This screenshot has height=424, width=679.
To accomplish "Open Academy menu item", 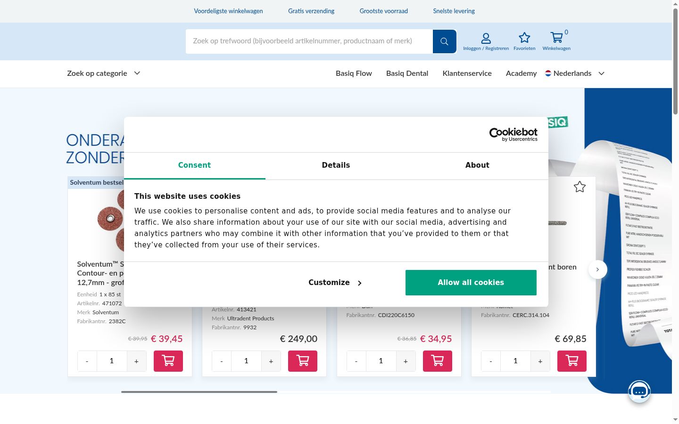I will 521,73.
